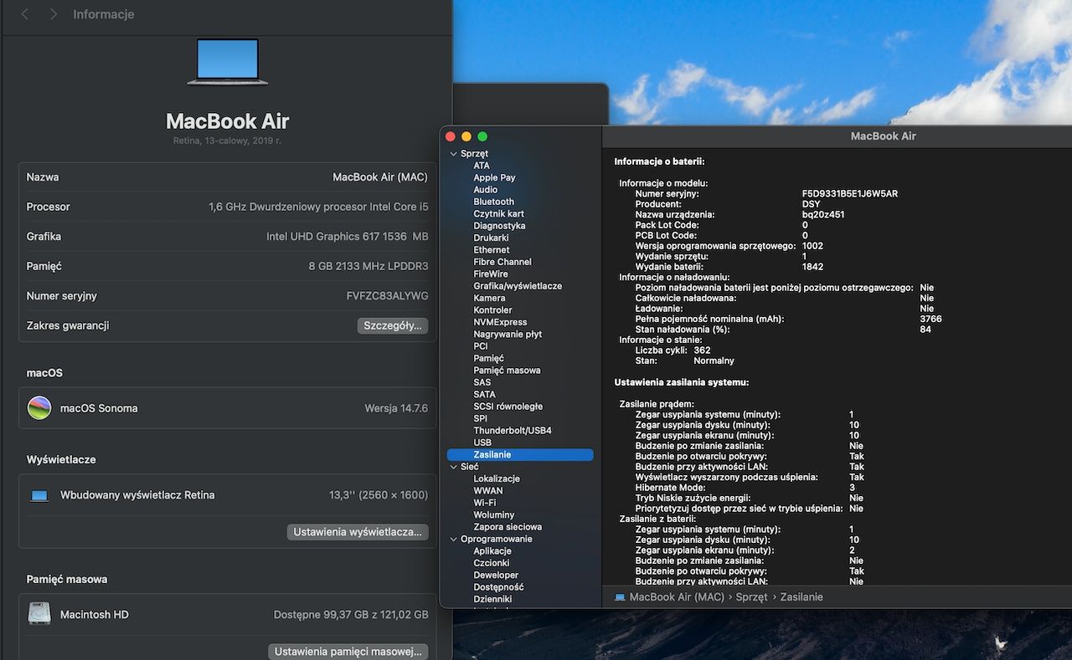Select SCSI równoległe in the sidebar

point(508,407)
